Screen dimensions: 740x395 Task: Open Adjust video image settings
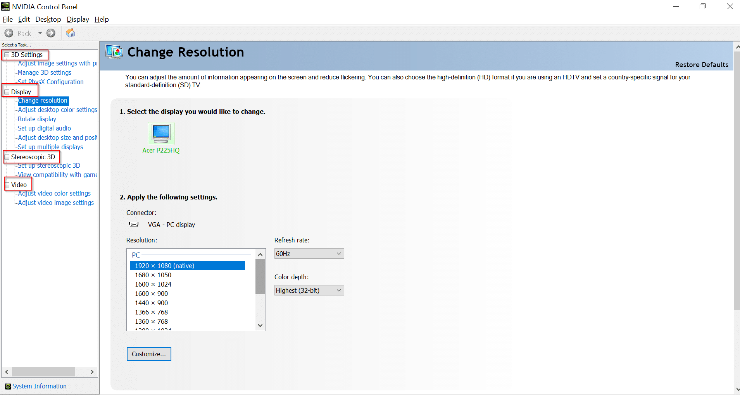(56, 203)
